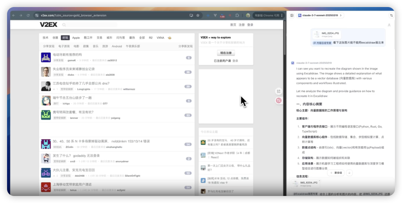Switch to the 创意 tab
Image resolution: width=402 pixels, height=203 pixels.
pos(55,38)
